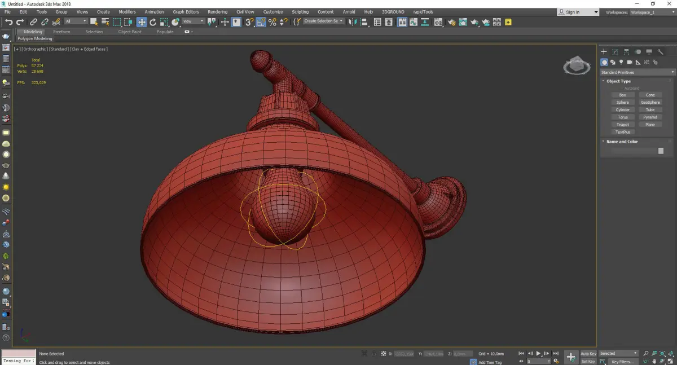Click the yellow icon at toolbar end
The width and height of the screenshot is (677, 365).
click(x=508, y=22)
